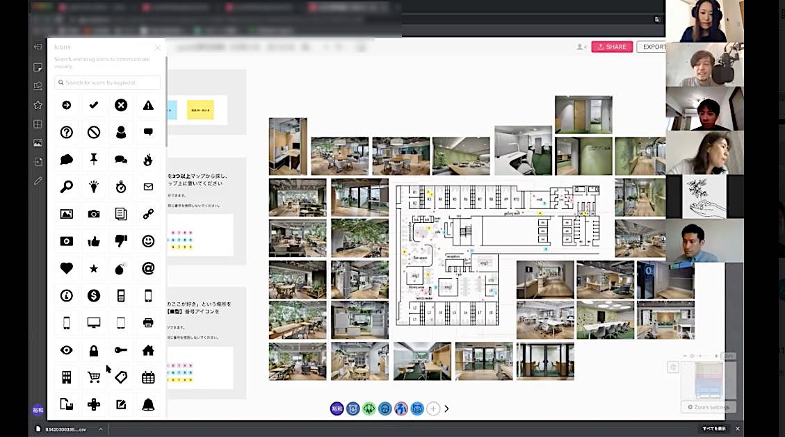Choose the heart icon from the Icons panel
The width and height of the screenshot is (785, 437).
coord(67,268)
